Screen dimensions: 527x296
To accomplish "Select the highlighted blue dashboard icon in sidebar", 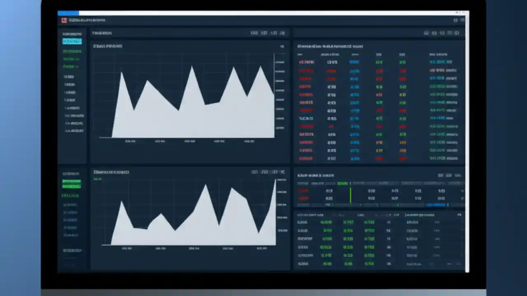I will click(x=72, y=41).
